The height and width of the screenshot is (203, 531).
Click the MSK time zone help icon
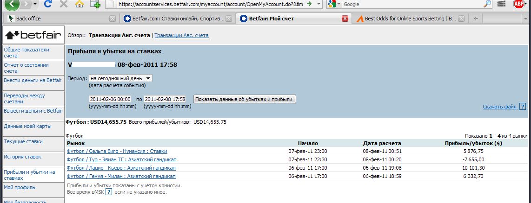coord(109,192)
